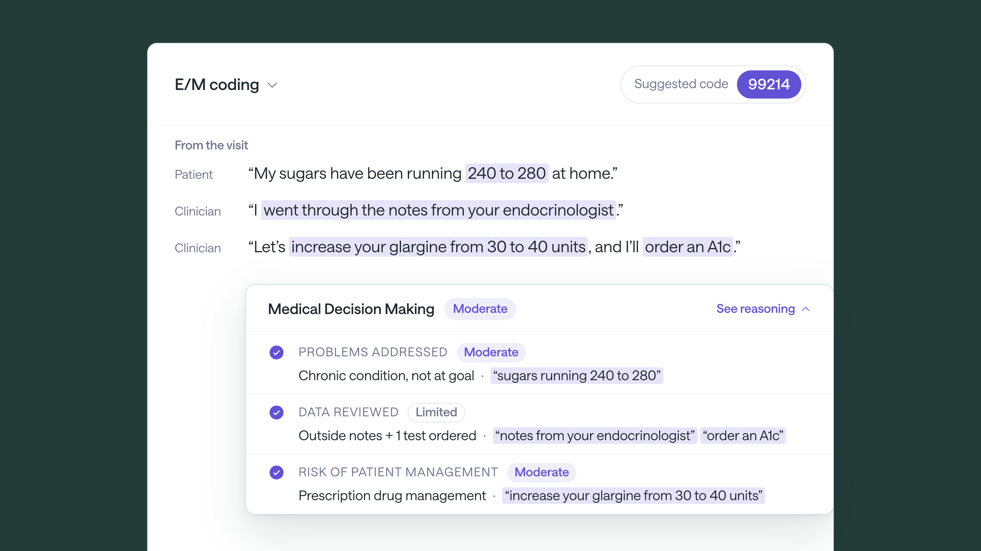The image size is (981, 551).
Task: Open the E/M coding dropdown chevron
Action: [x=272, y=85]
